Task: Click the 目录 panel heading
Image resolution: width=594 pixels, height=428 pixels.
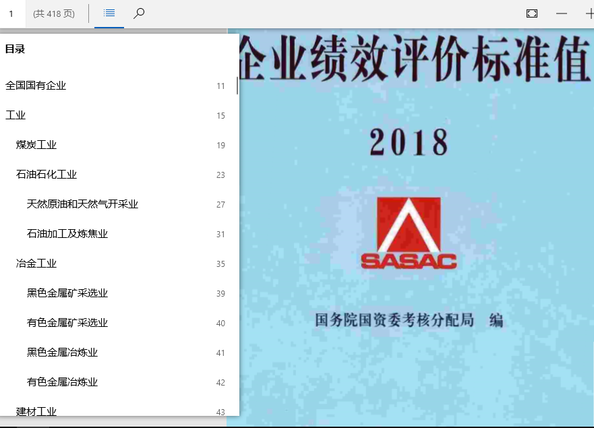Action: point(15,49)
